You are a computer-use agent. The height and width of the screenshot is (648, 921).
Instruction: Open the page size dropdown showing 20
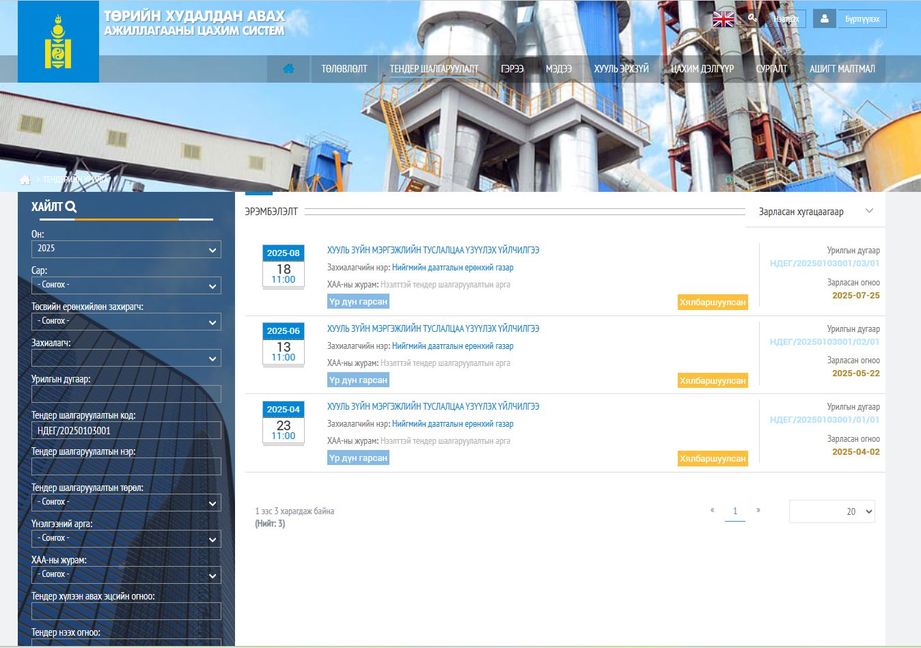831,511
